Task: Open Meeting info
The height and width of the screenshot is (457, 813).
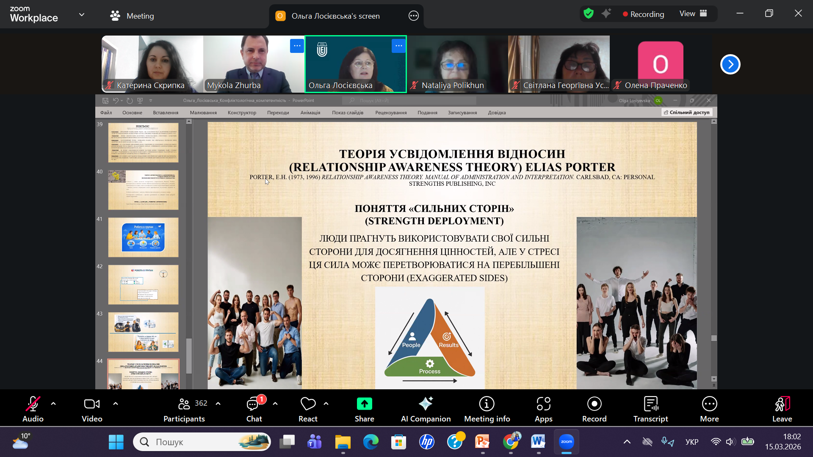Action: coord(487,409)
